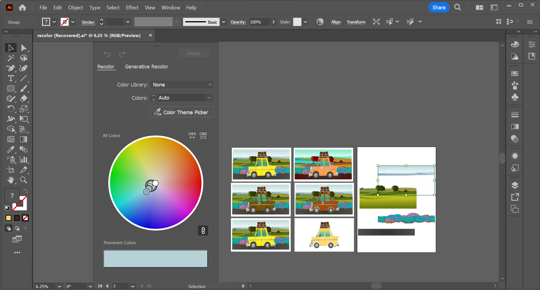The height and width of the screenshot is (290, 540).
Task: Activate the Type tool
Action: pyautogui.click(x=11, y=78)
